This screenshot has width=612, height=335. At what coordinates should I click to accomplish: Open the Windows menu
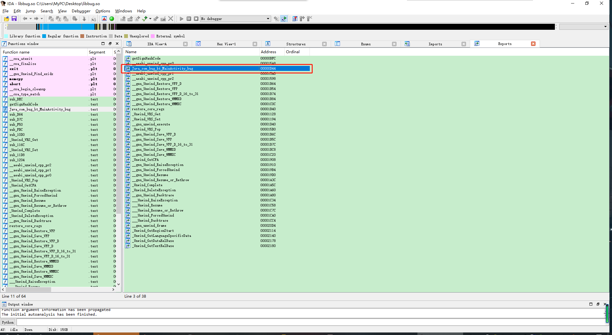(123, 11)
